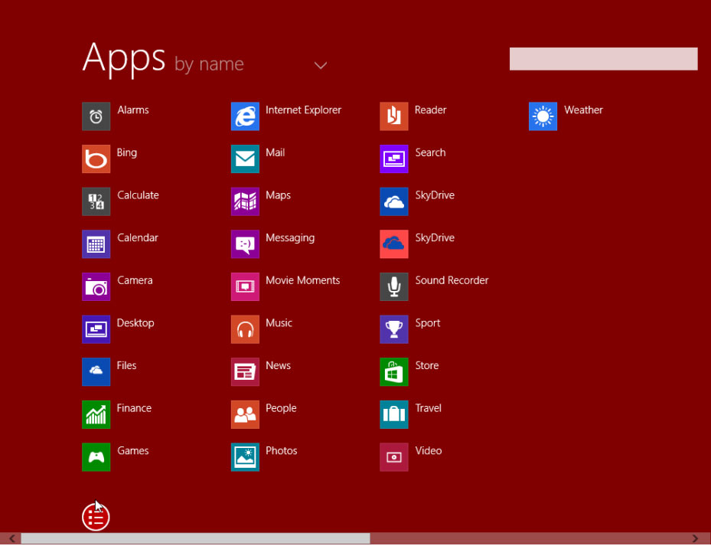Click the Mail envelope icon
The height and width of the screenshot is (546, 711).
click(246, 159)
